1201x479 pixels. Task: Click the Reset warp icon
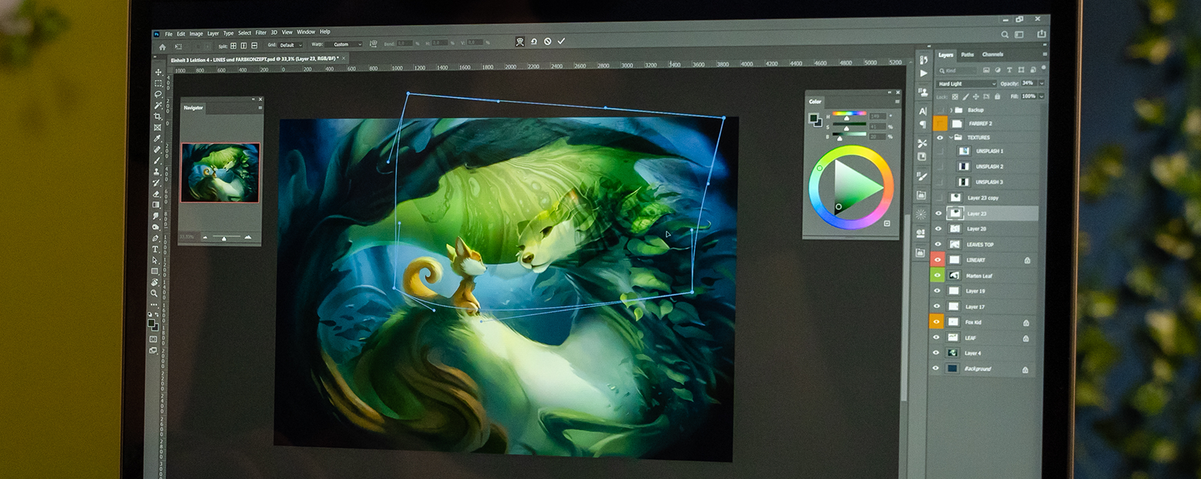534,42
